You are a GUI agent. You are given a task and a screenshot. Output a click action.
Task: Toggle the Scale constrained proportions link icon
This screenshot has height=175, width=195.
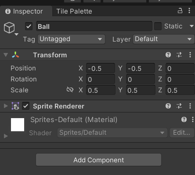coord(70,90)
